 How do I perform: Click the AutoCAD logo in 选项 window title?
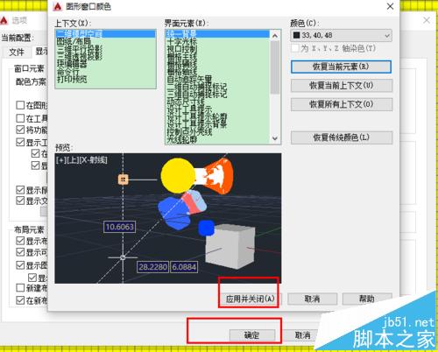coord(4,20)
